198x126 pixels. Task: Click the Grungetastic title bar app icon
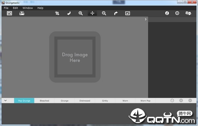(x=3, y=3)
